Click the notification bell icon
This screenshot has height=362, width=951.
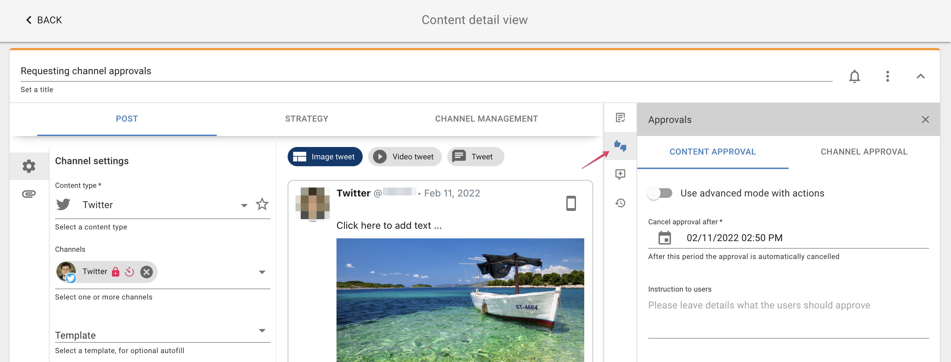855,76
